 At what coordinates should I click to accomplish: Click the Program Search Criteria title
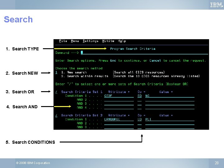(133, 49)
